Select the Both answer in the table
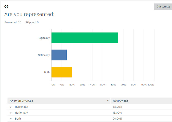 [x=18, y=119]
